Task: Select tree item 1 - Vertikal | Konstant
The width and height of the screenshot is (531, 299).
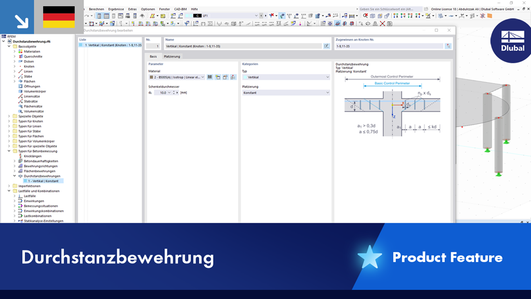Action: (x=43, y=181)
